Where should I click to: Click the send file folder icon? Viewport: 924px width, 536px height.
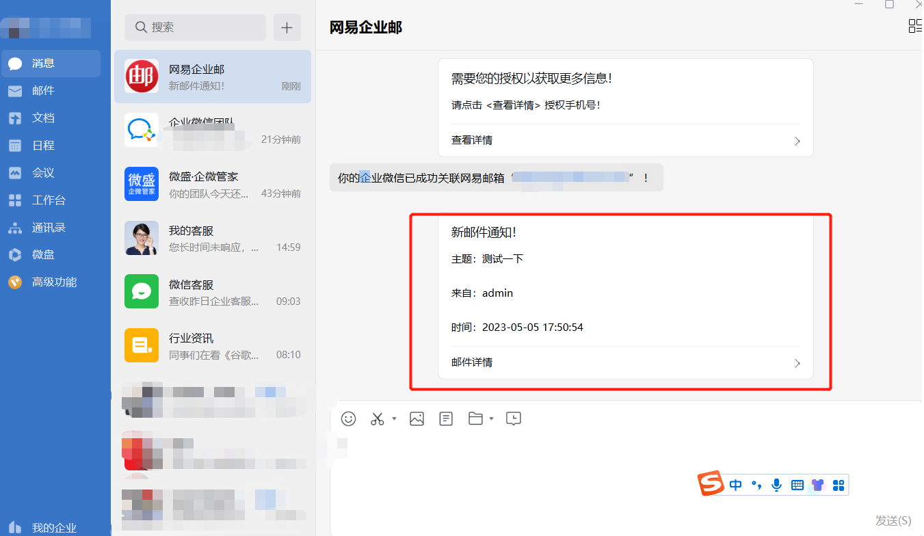476,418
